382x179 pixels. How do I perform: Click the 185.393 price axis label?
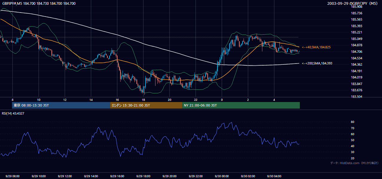click(356, 26)
